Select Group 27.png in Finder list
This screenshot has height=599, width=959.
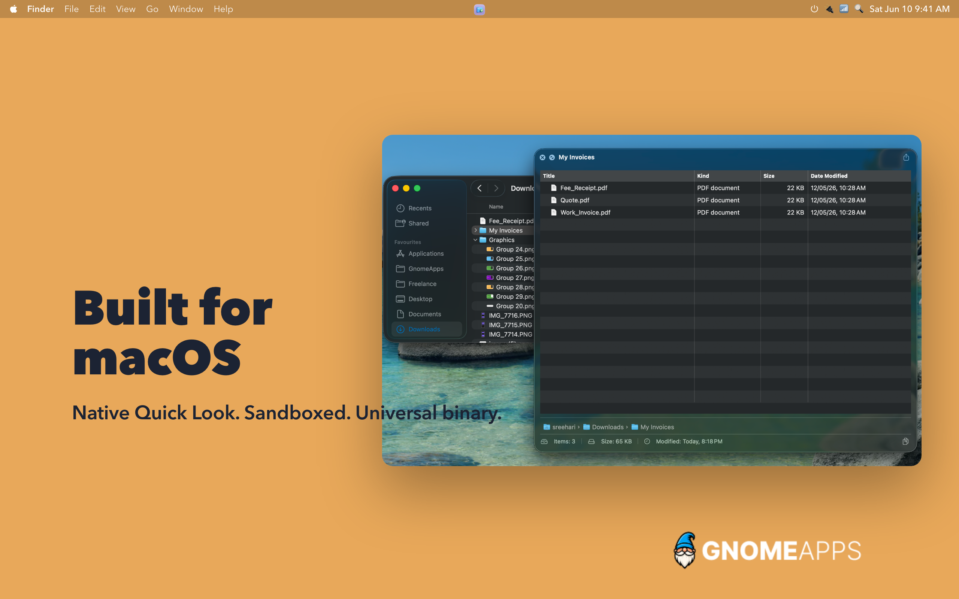(503, 278)
